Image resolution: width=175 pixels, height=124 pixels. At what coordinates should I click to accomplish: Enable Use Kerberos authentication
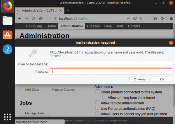click(x=97, y=108)
